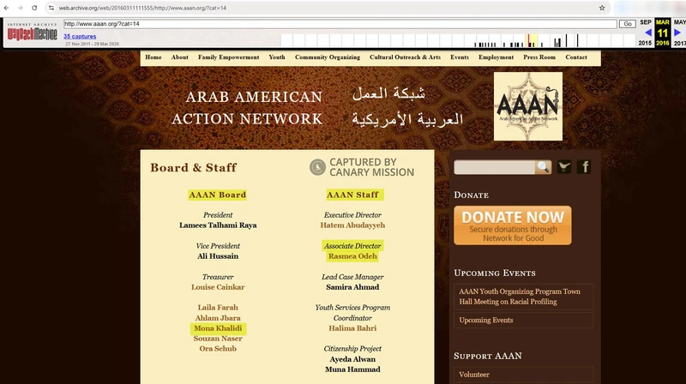Viewport: 686px width, 384px height.
Task: Open the Mona Khalidi link
Action: [218, 328]
